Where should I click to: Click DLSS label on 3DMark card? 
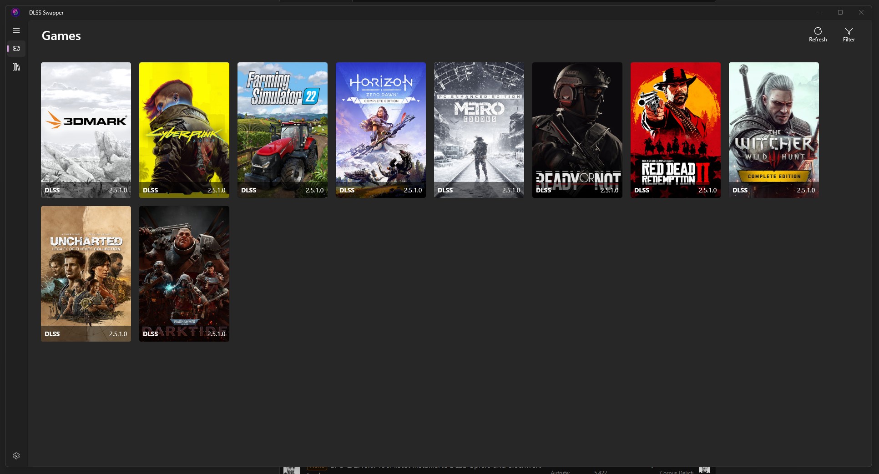52,190
